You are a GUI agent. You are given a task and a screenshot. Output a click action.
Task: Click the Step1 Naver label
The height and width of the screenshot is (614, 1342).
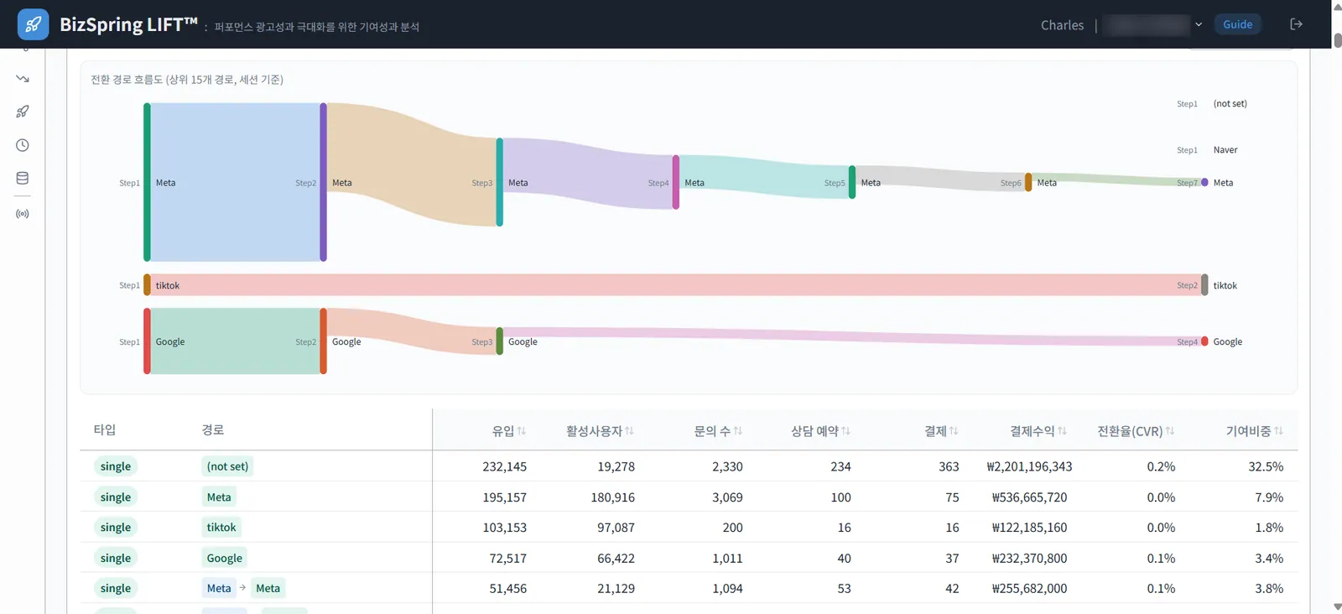[x=1225, y=150]
